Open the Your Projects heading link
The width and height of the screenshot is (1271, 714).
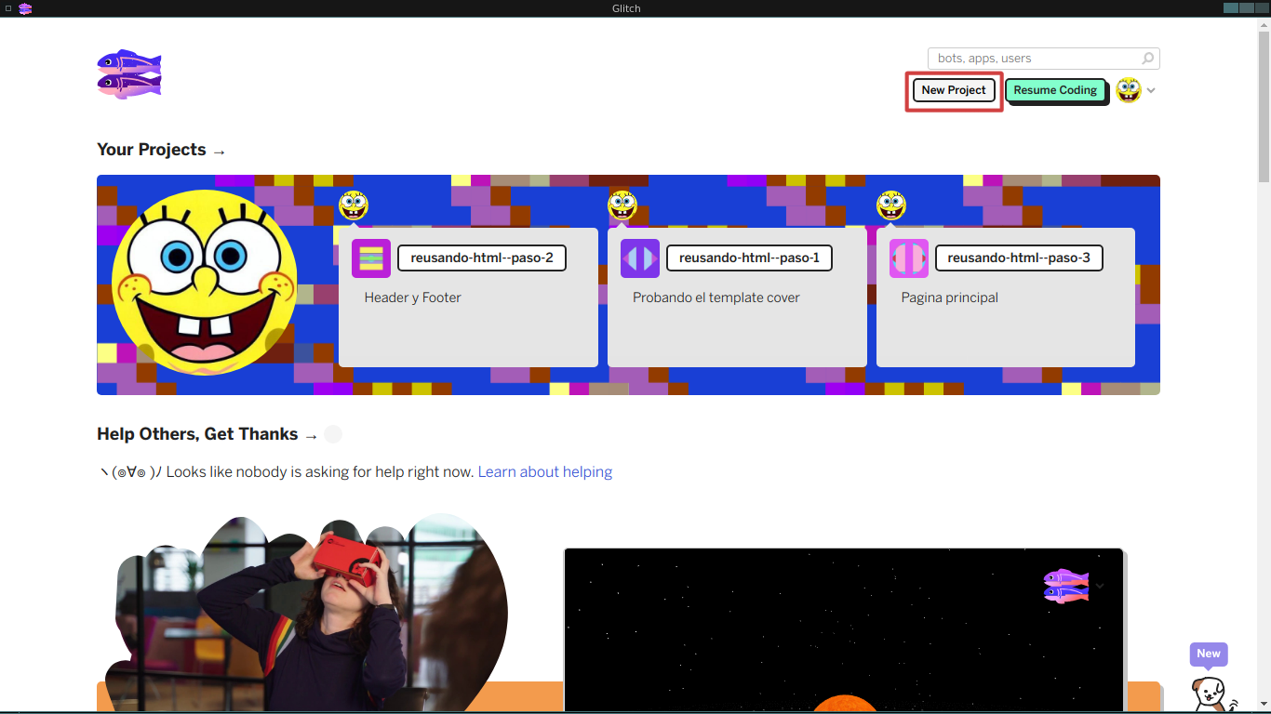[x=161, y=150]
